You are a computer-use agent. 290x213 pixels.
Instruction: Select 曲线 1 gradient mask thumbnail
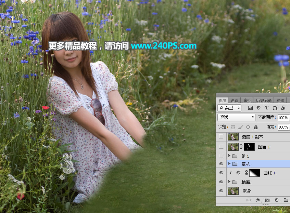pyautogui.click(x=255, y=173)
